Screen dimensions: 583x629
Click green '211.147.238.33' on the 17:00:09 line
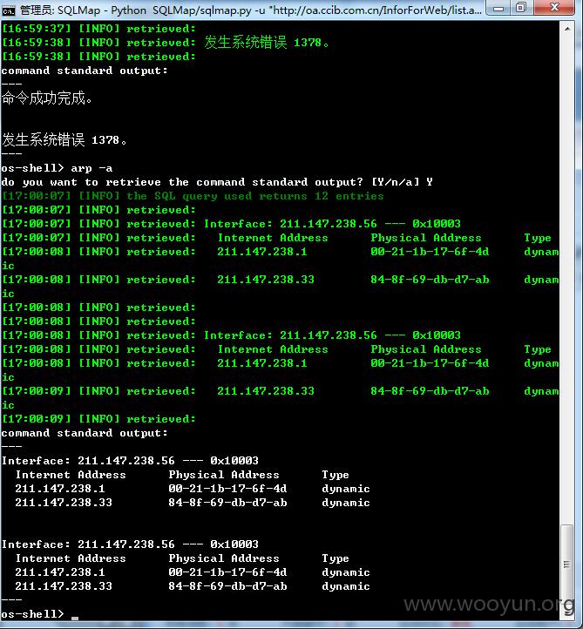click(266, 391)
